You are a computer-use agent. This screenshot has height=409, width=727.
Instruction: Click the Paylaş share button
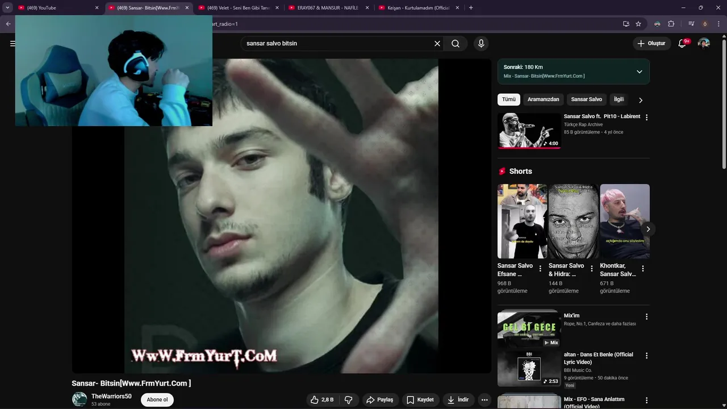(x=379, y=400)
